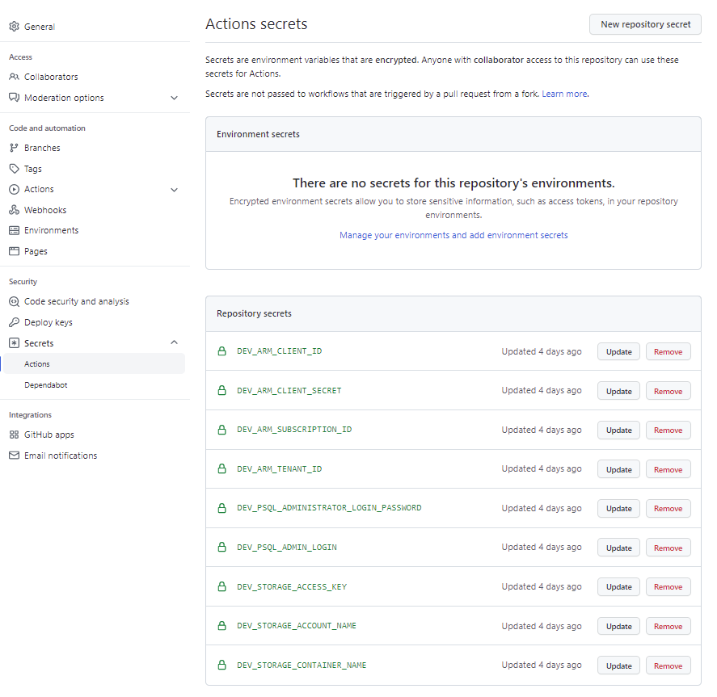Remove the DEV_STORAGE_ACCESS_KEY secret
Viewport: 717px width, 697px height.
tap(668, 587)
